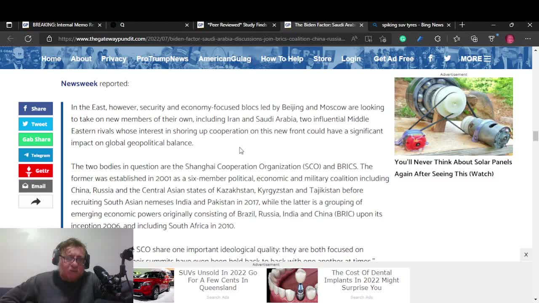The width and height of the screenshot is (539, 303).
Task: Share the article on Telegram
Action: click(35, 155)
